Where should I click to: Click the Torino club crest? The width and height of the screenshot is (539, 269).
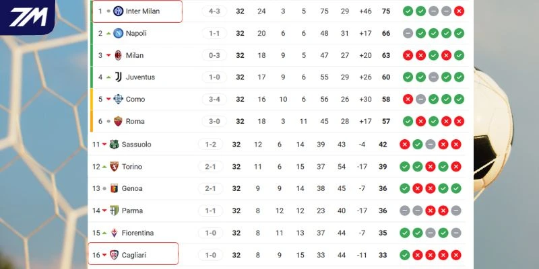(x=114, y=167)
